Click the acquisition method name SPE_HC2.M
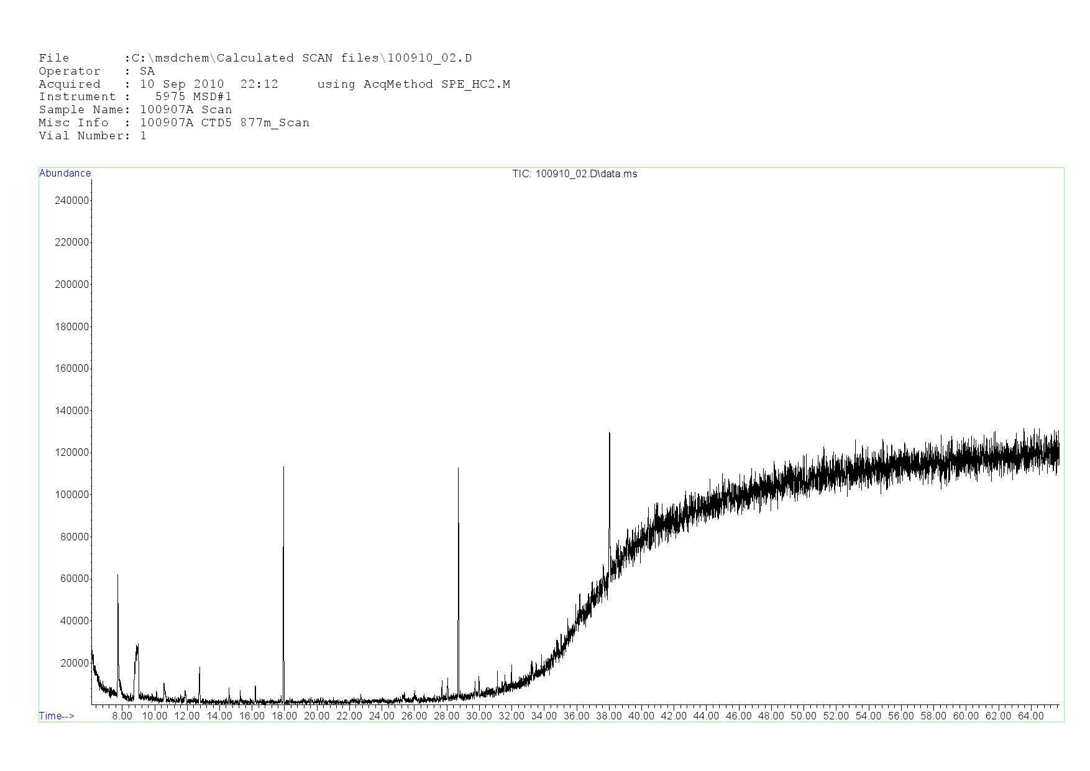Viewport: 1090px width, 771px height. pos(475,85)
